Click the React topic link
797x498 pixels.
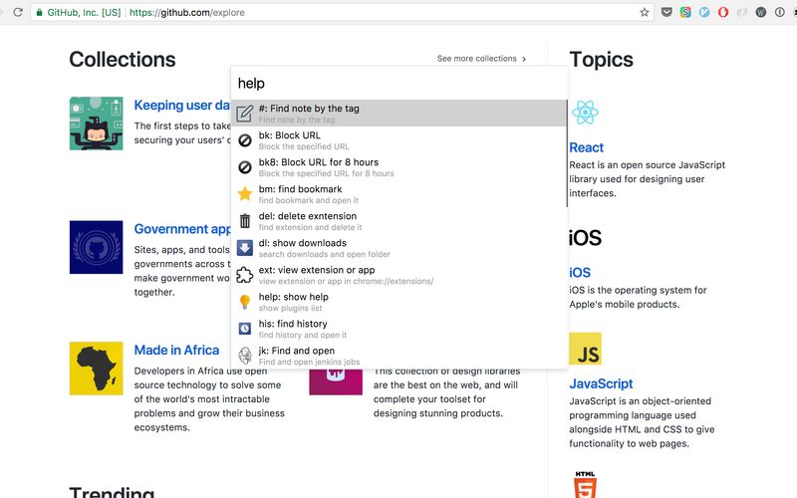pyautogui.click(x=586, y=147)
